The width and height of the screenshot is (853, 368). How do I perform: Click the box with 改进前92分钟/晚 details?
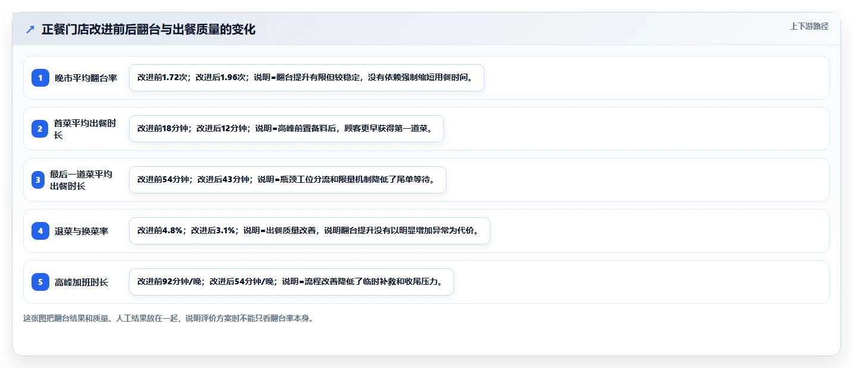[x=291, y=282]
